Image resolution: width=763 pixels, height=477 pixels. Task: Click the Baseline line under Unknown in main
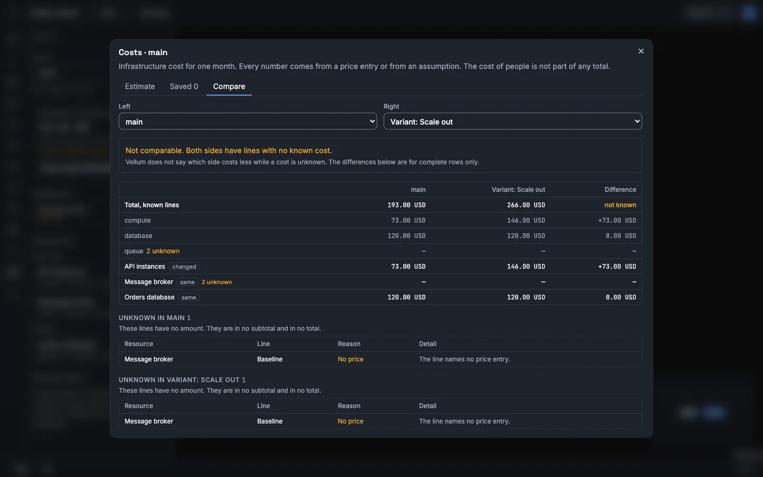click(x=270, y=359)
